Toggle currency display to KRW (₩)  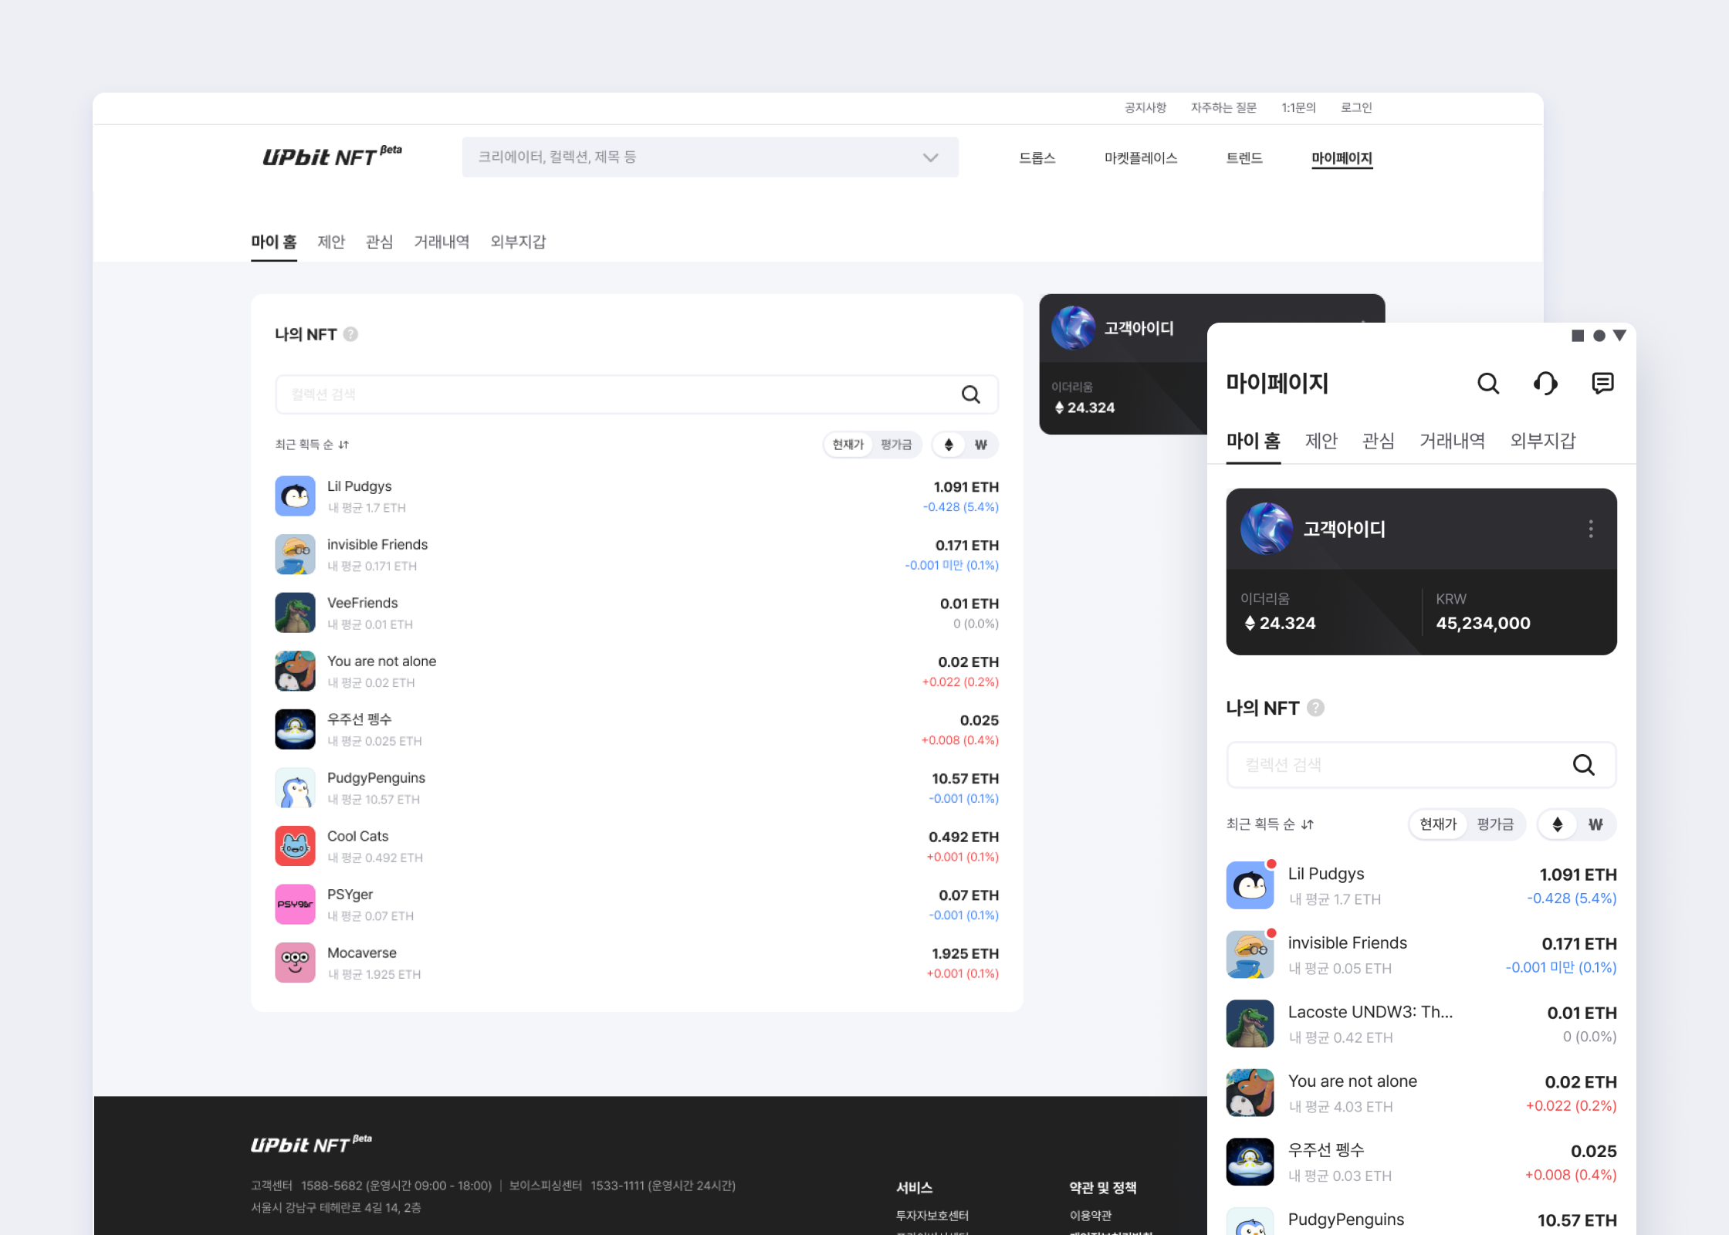[981, 445]
